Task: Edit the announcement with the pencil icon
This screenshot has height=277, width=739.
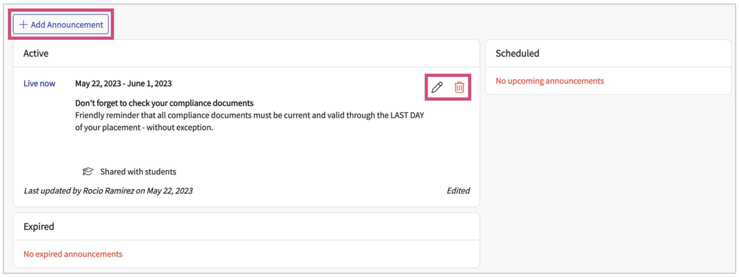Action: tap(437, 87)
